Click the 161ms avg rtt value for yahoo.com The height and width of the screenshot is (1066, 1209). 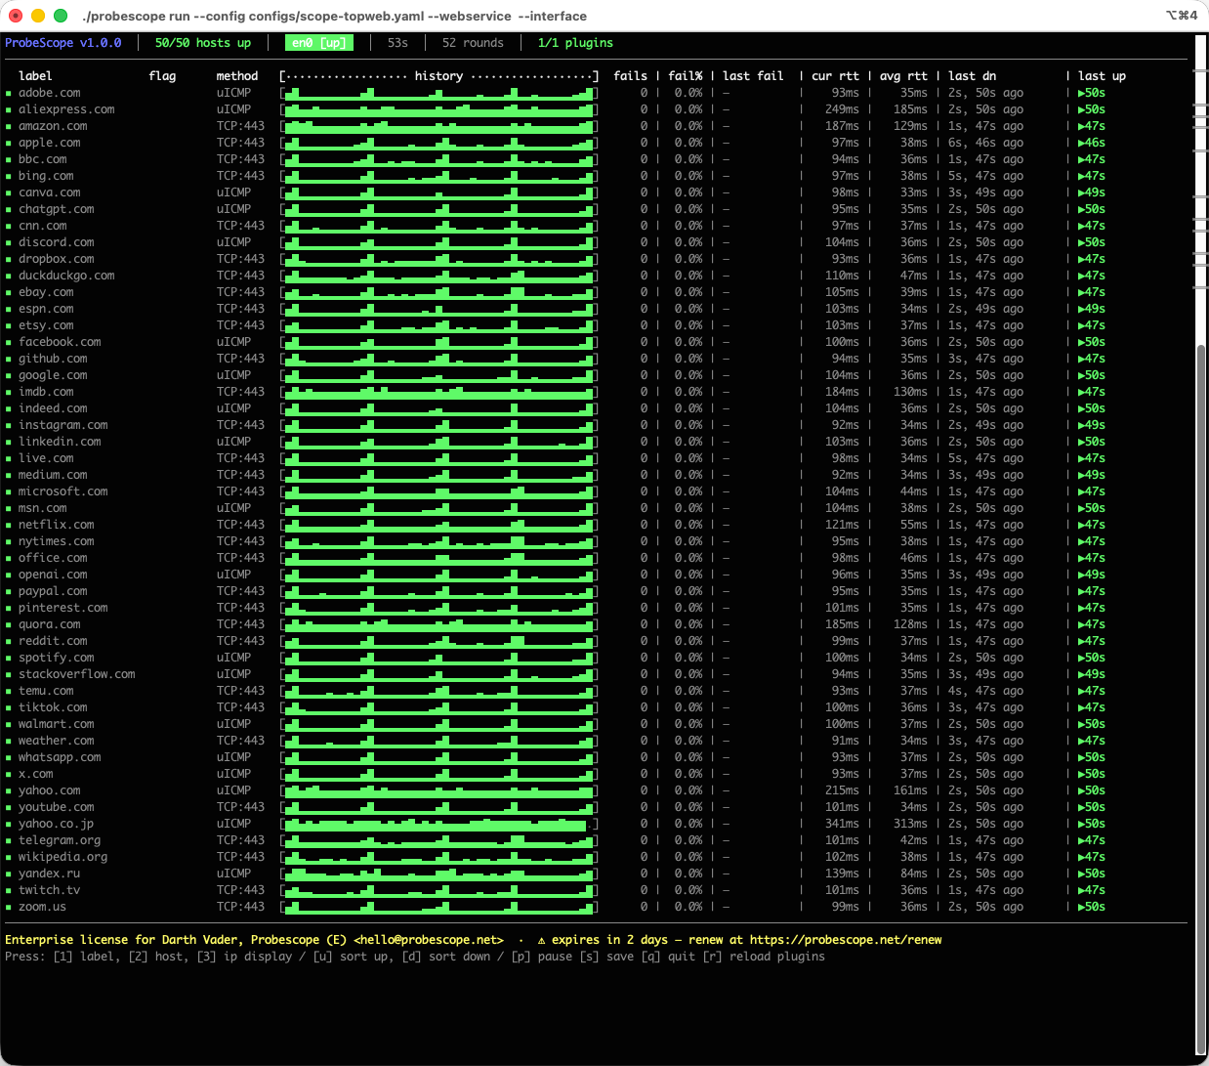tap(910, 790)
